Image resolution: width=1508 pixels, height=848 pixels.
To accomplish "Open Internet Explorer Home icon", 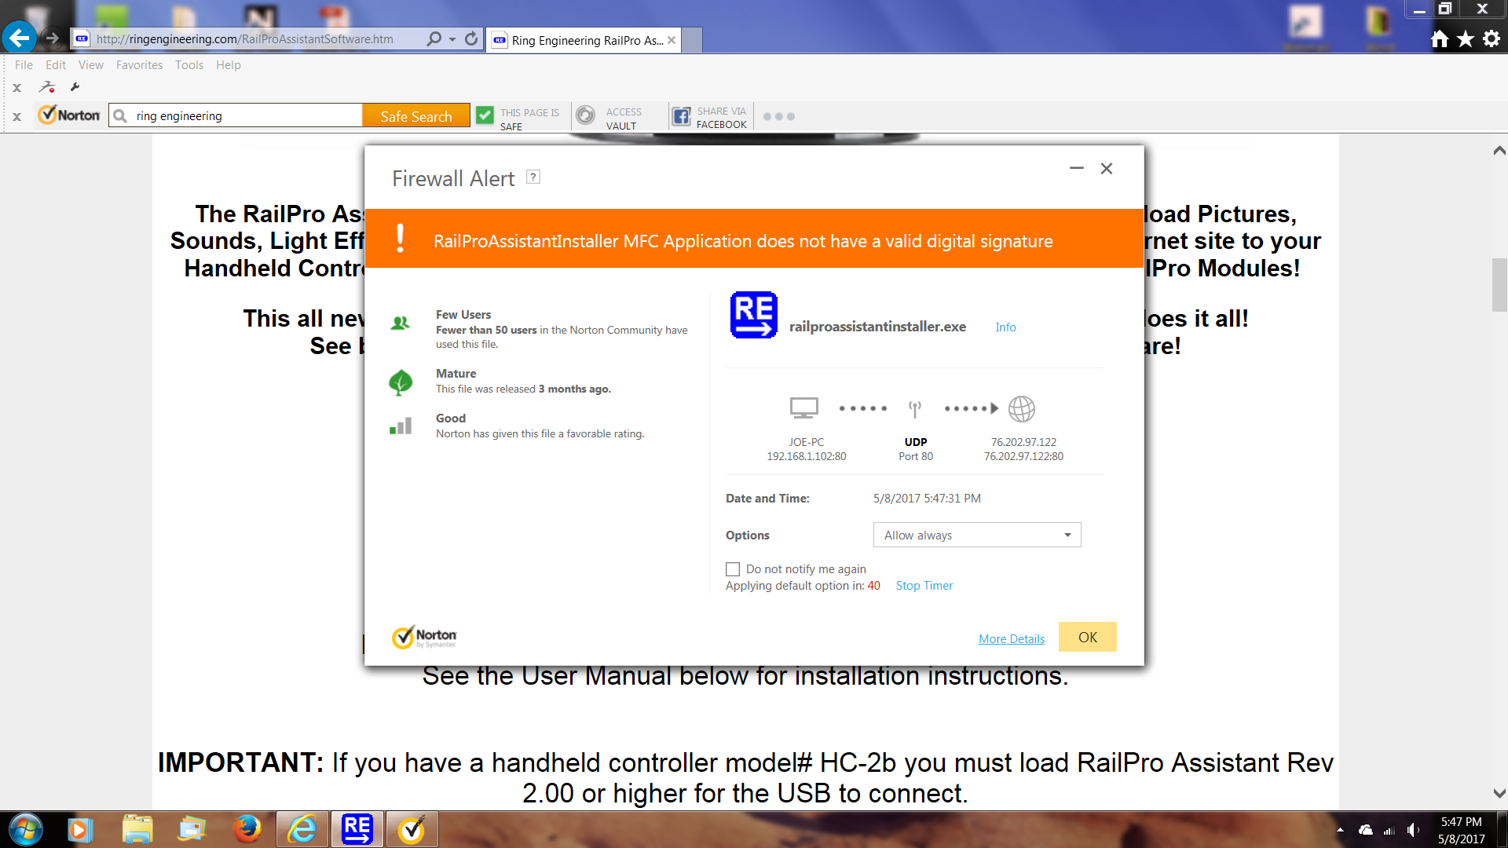I will (1439, 39).
